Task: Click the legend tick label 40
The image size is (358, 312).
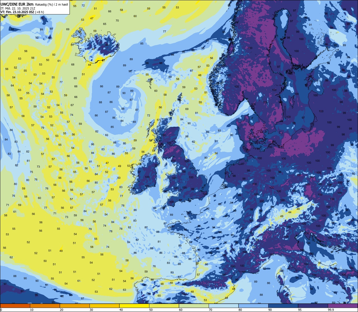Action: [x=121, y=310]
